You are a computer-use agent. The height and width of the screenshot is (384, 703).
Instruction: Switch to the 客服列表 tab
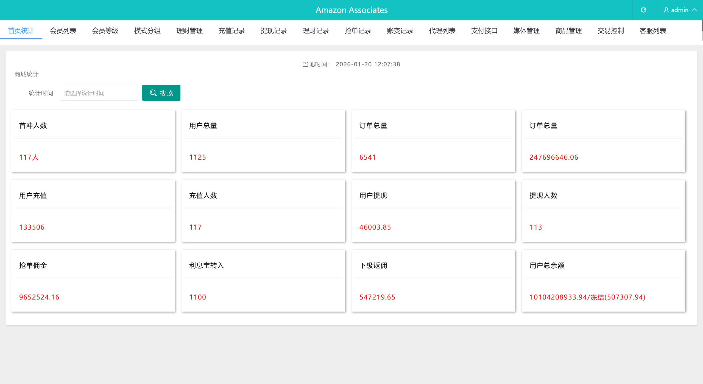click(x=653, y=31)
